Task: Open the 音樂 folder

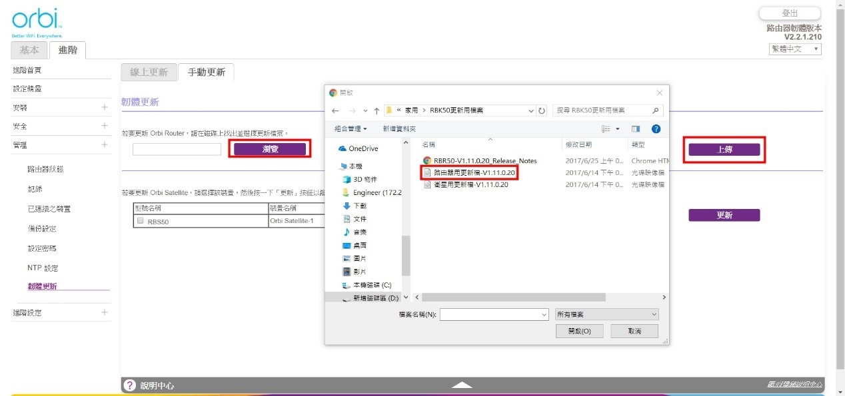Action: pos(354,232)
